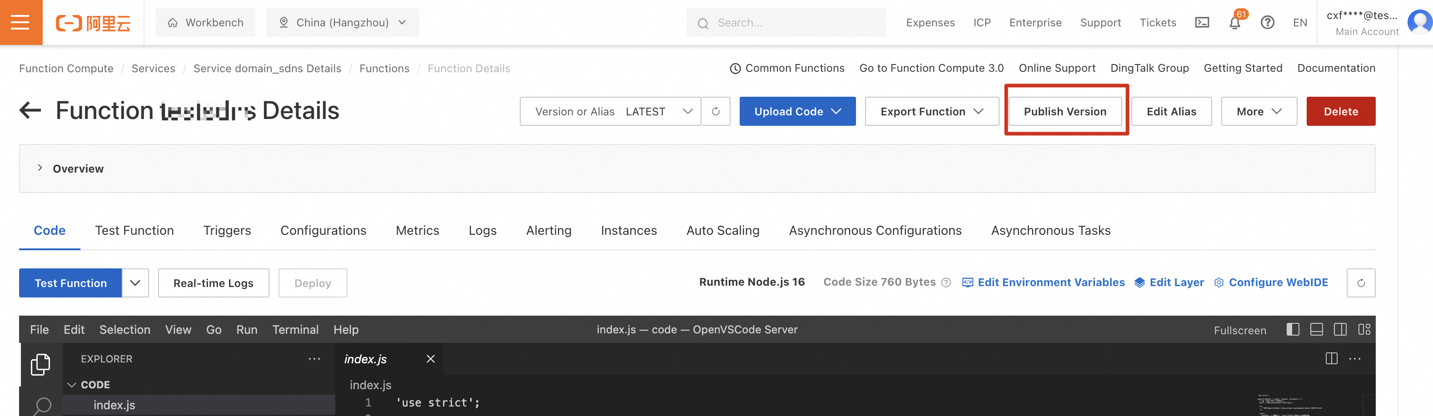Click the Help question mark icon
Screen dimensions: 1433x416
[x=1267, y=22]
